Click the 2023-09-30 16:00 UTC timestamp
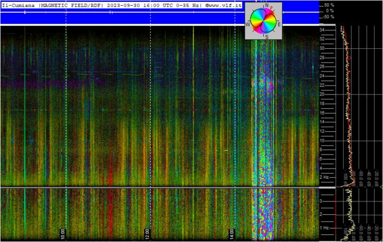The height and width of the screenshot is (242, 383). click(140, 5)
